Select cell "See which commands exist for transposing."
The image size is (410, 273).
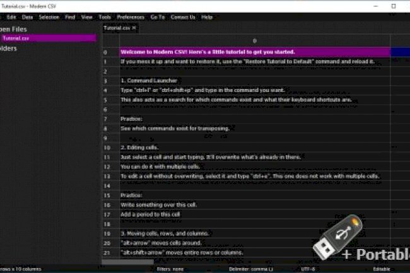point(255,129)
